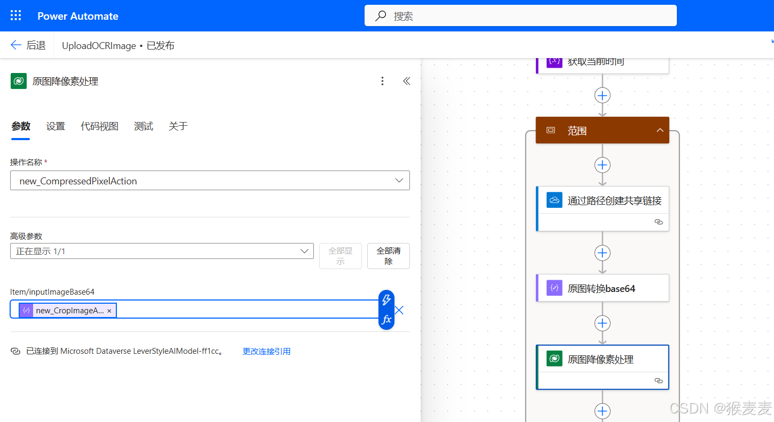This screenshot has height=422, width=774.
Task: Open the app launcher waffle icon
Action: [x=16, y=15]
